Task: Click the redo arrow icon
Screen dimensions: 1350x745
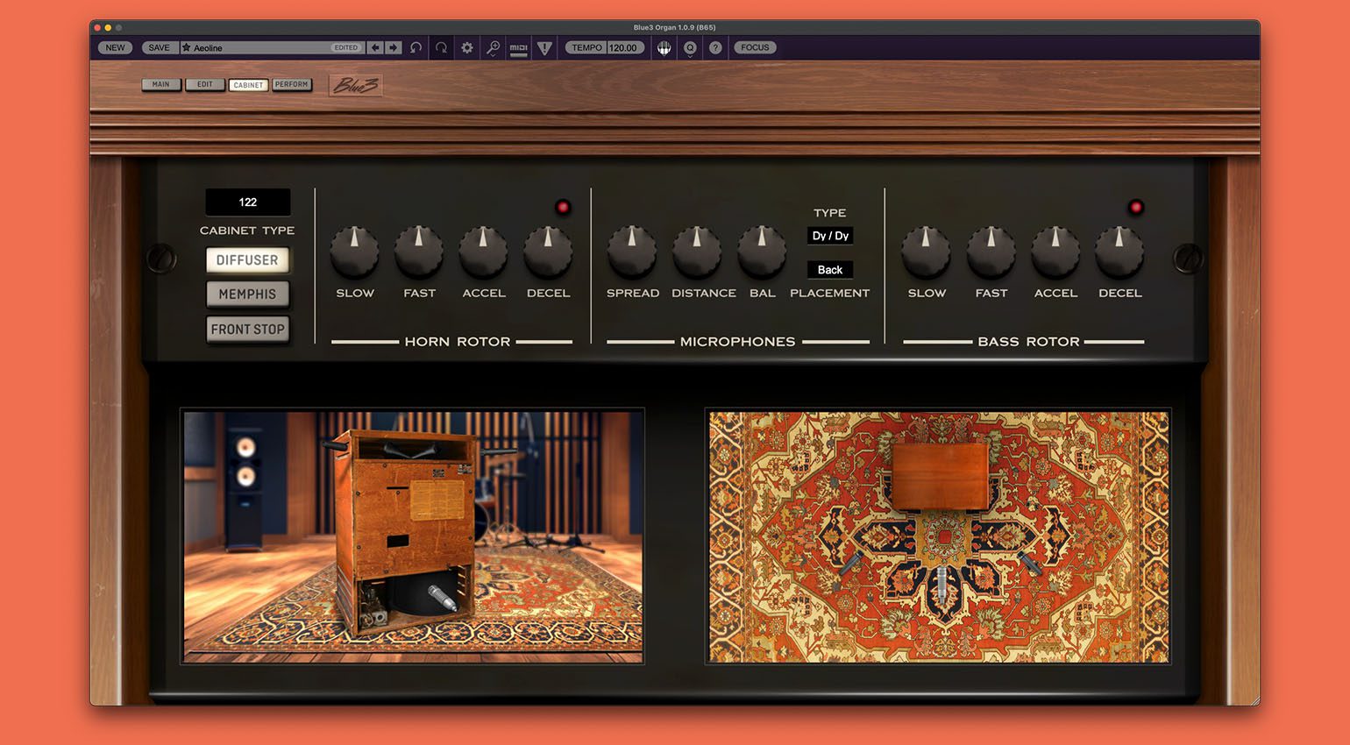Action: coord(441,47)
